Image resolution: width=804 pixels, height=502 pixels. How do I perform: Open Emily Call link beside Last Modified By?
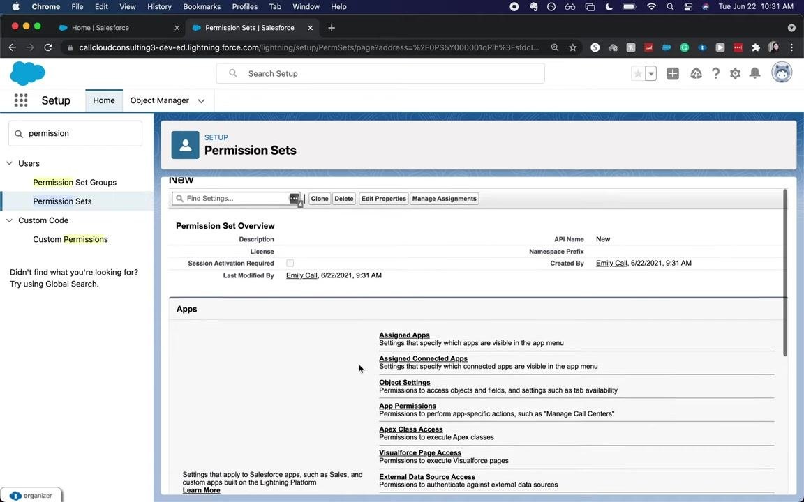pyautogui.click(x=301, y=275)
